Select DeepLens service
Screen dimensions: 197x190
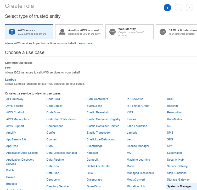(53, 180)
